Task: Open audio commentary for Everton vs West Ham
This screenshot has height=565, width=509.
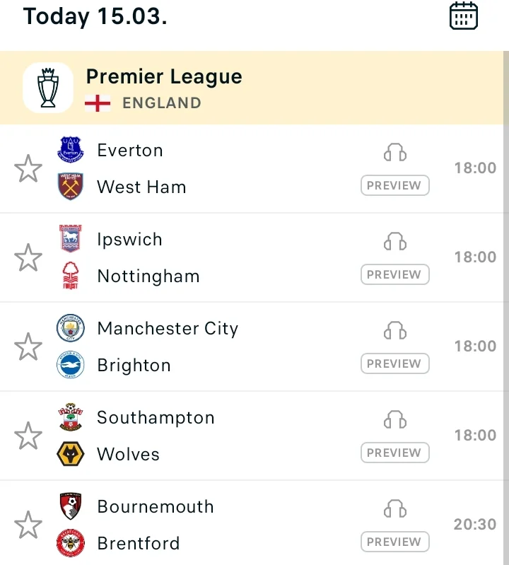Action: point(395,152)
